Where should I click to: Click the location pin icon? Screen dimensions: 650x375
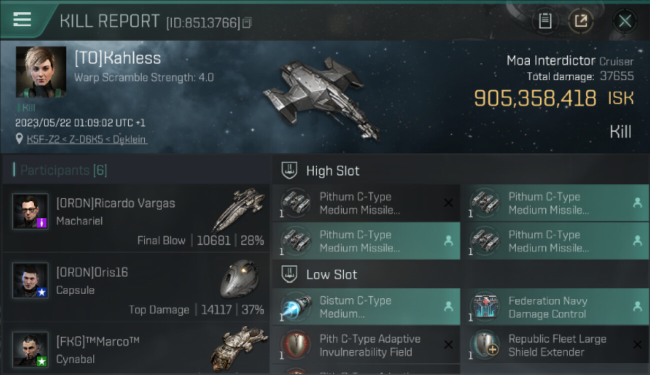pyautogui.click(x=19, y=139)
